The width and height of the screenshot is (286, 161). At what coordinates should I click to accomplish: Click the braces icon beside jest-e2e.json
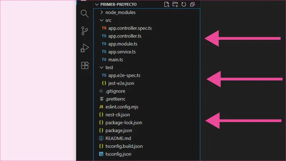pyautogui.click(x=104, y=83)
